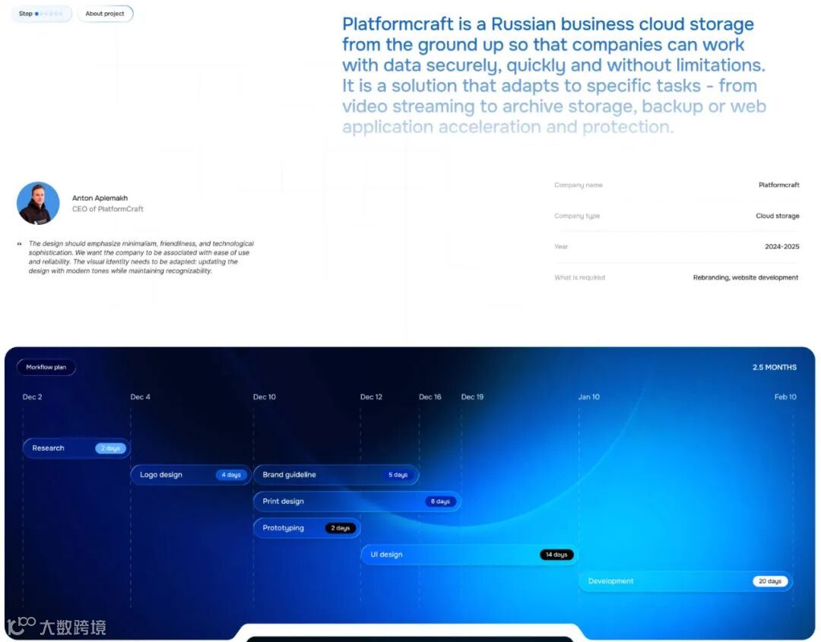Click the Step progress indicator pill
This screenshot has width=821, height=642.
pyautogui.click(x=41, y=14)
